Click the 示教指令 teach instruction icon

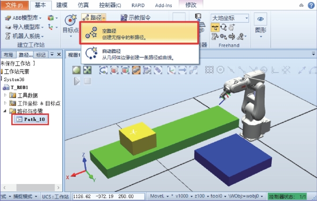[x=124, y=18]
